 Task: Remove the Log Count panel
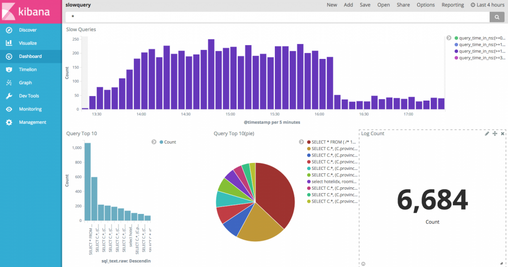[502, 134]
